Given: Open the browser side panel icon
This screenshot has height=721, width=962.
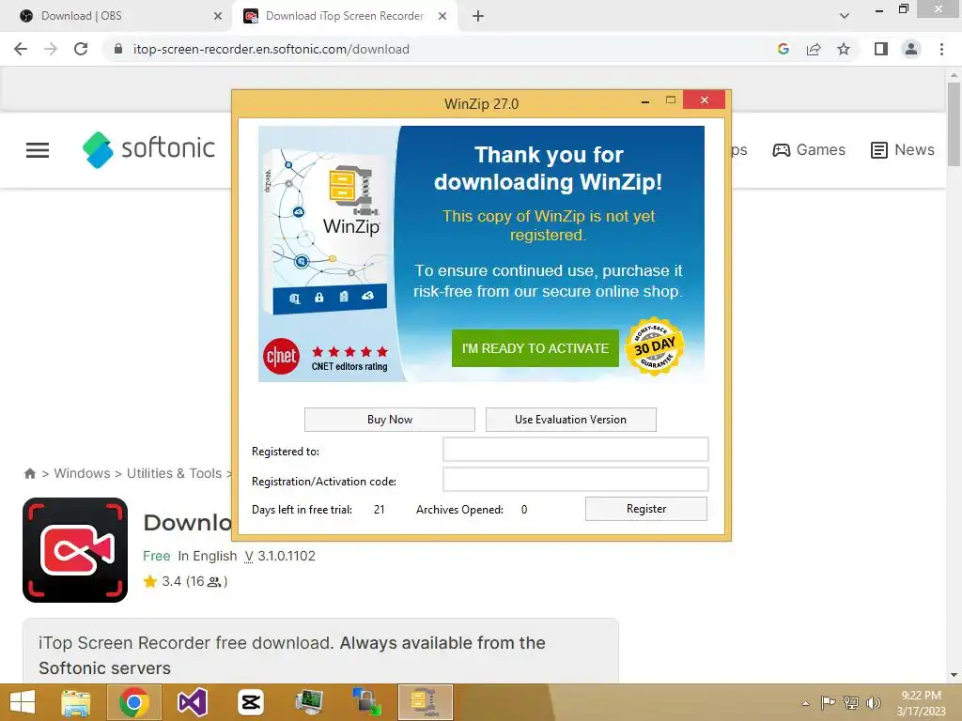Looking at the screenshot, I should pos(881,49).
